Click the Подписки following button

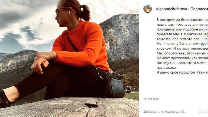coord(199,9)
